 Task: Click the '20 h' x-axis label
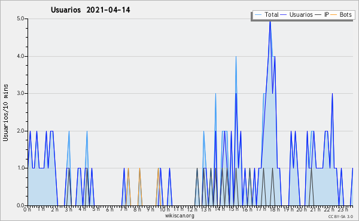click(x=302, y=210)
